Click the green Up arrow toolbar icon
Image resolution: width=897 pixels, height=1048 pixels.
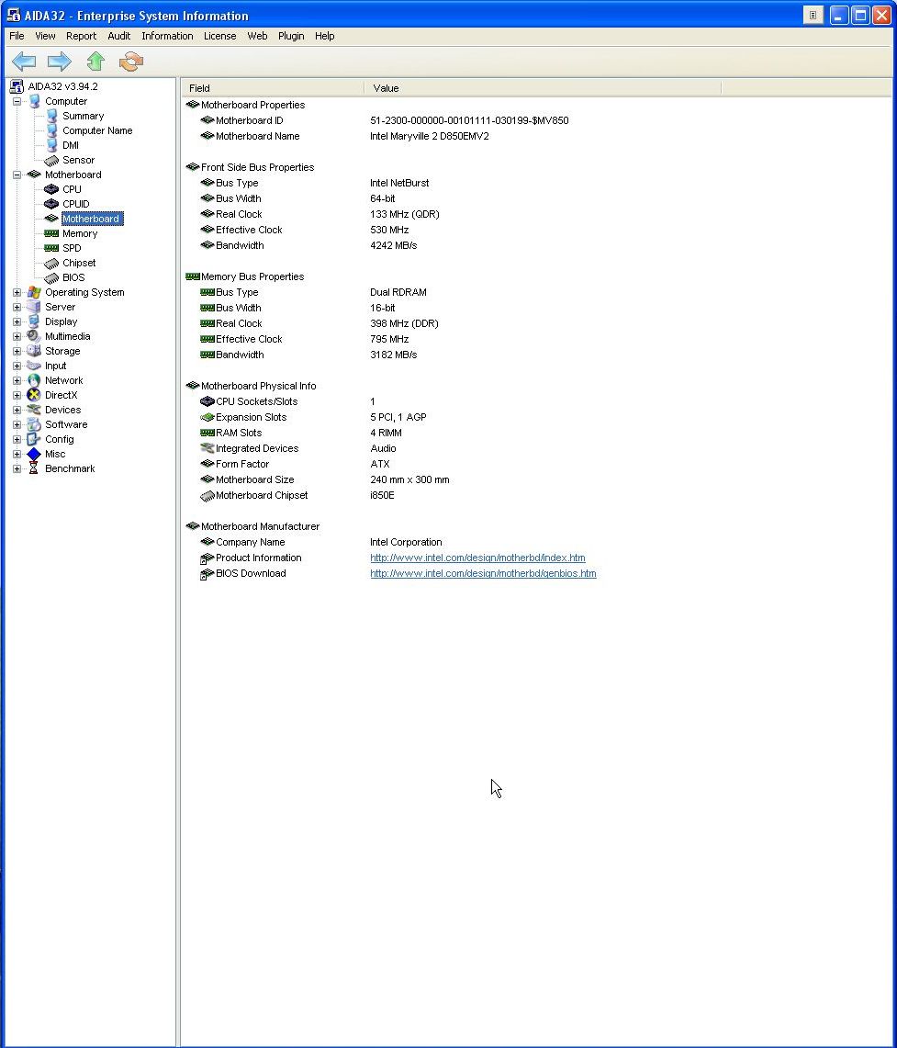[x=95, y=62]
